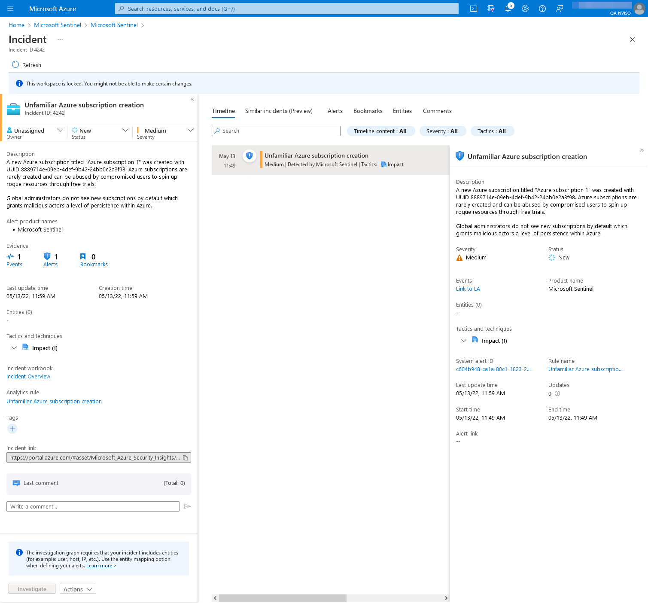Viewport: 648px width, 603px height.
Task: Collapse the Impact tactics expander
Action: pos(14,348)
